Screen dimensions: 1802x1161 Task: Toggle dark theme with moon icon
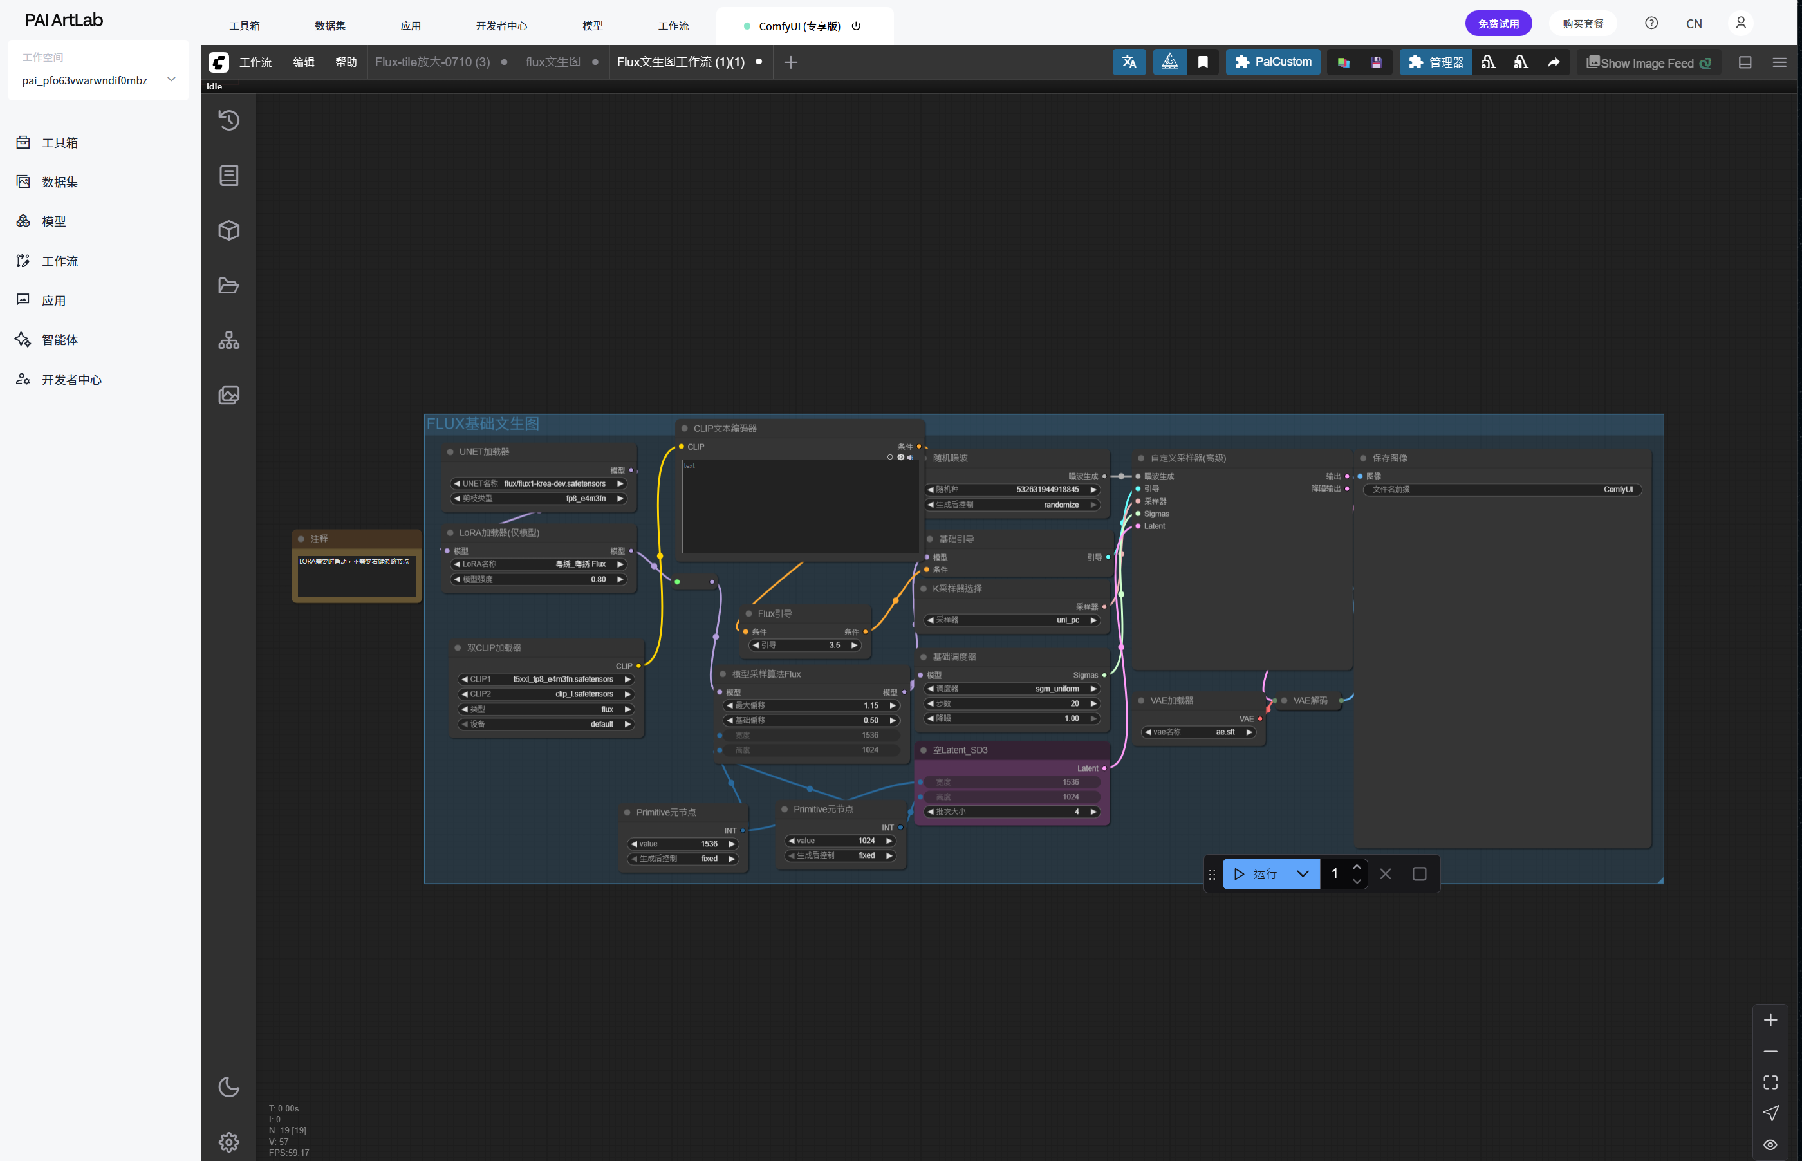click(228, 1087)
